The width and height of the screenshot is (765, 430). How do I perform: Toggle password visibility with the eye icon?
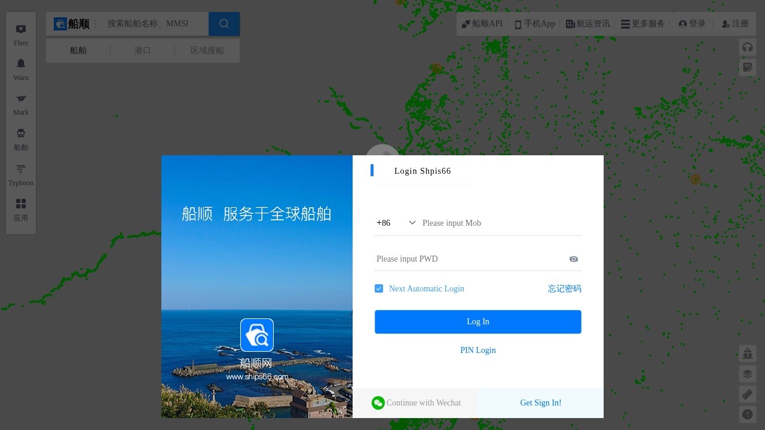tap(574, 259)
